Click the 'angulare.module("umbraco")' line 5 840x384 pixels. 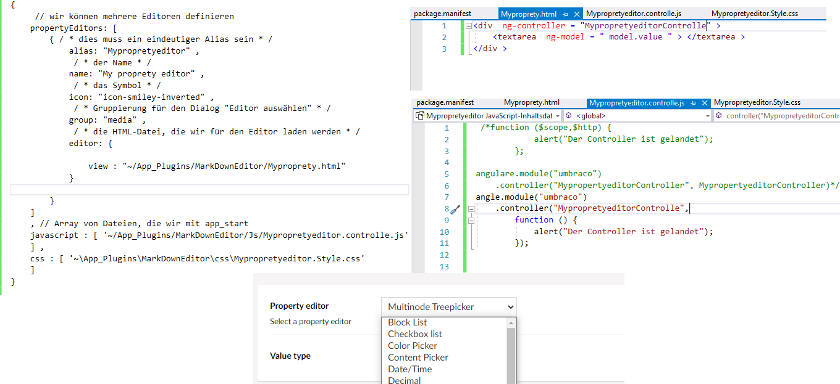(538, 174)
